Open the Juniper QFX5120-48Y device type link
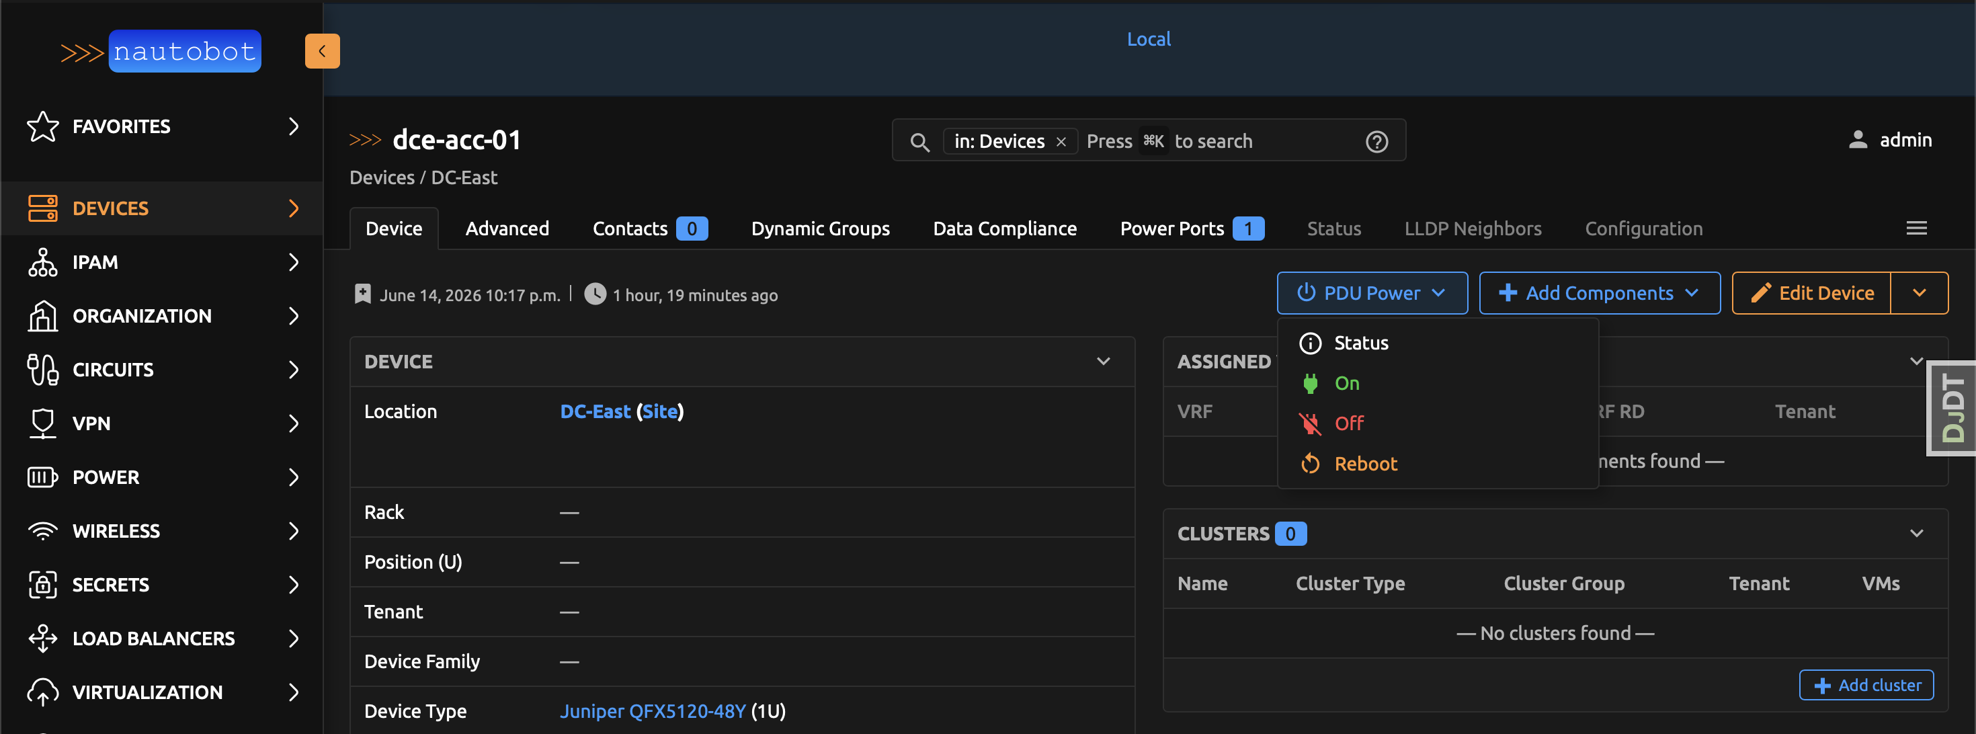The image size is (1976, 734). [652, 711]
